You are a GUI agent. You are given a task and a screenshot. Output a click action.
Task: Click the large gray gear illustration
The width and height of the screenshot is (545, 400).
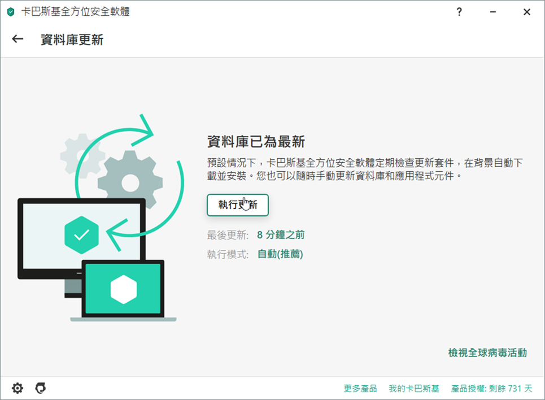click(x=130, y=182)
